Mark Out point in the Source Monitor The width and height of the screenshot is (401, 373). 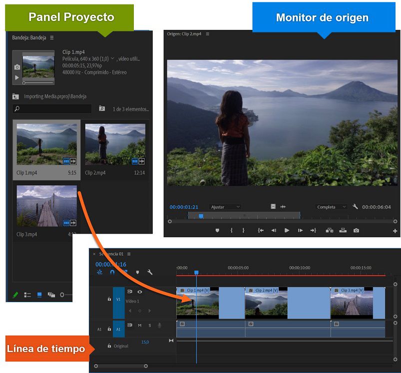pos(243,230)
